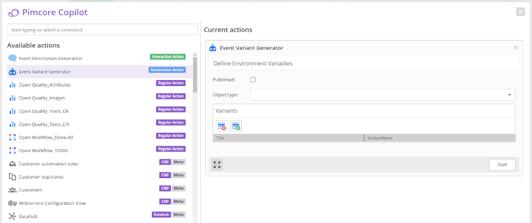Open the ObjectType dropdown arrow

[510, 95]
